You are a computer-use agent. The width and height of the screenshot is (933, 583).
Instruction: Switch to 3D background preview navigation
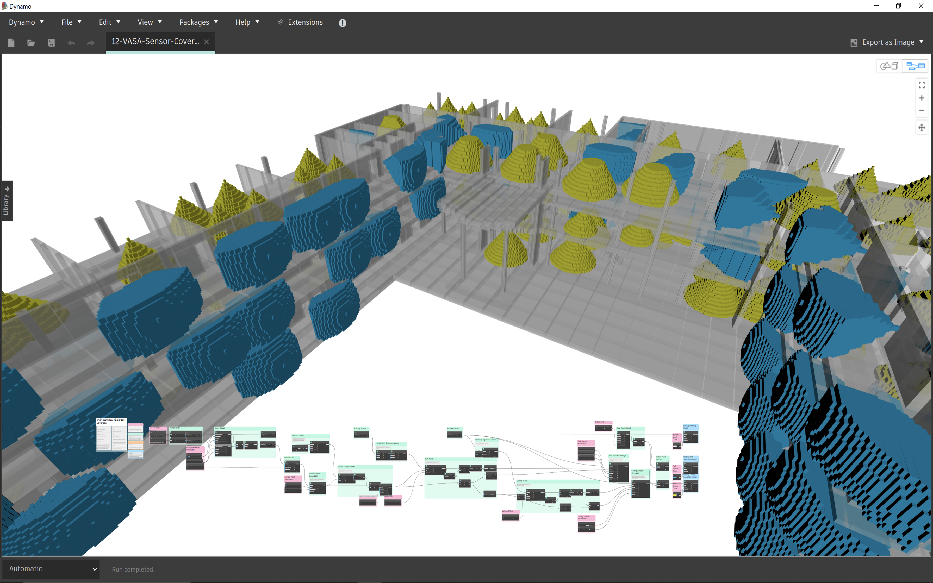(889, 66)
